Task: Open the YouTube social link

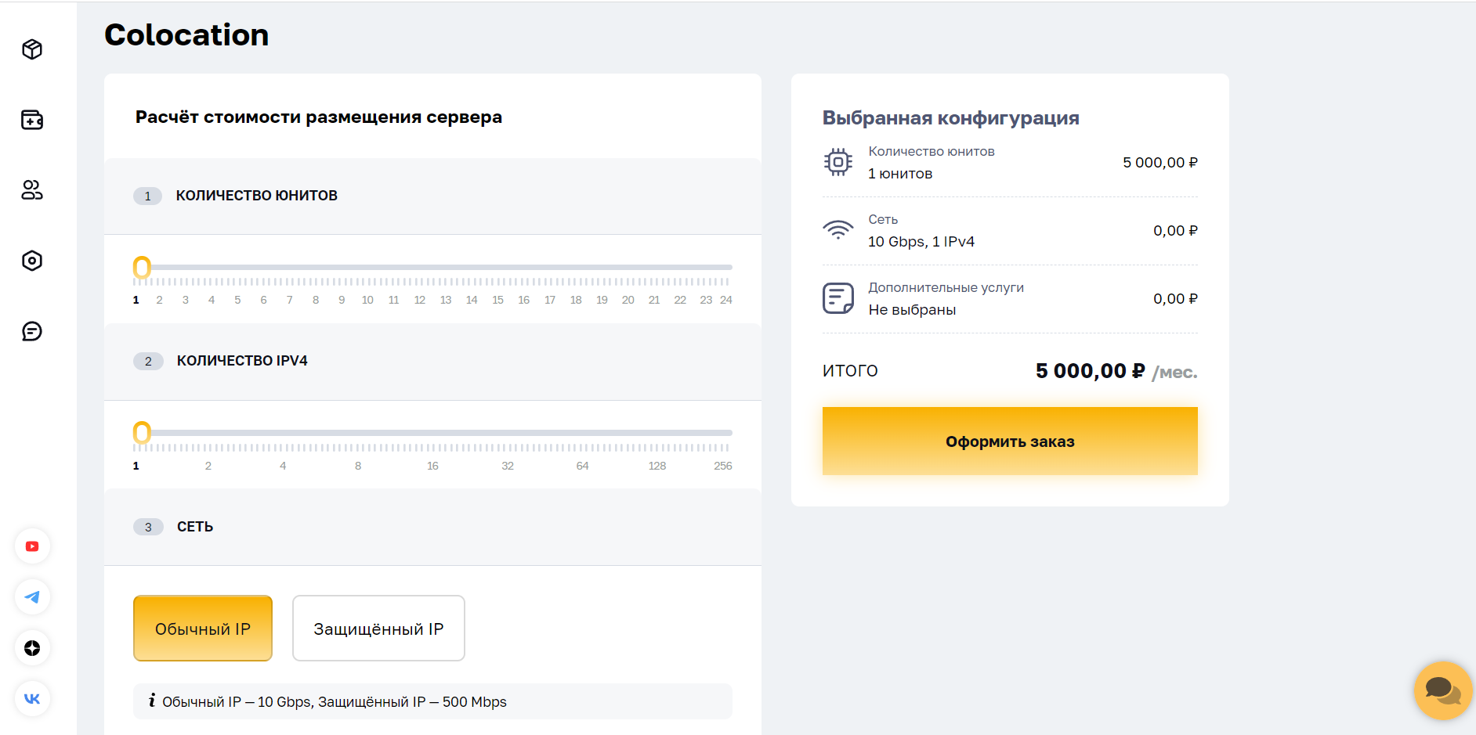Action: 32,546
